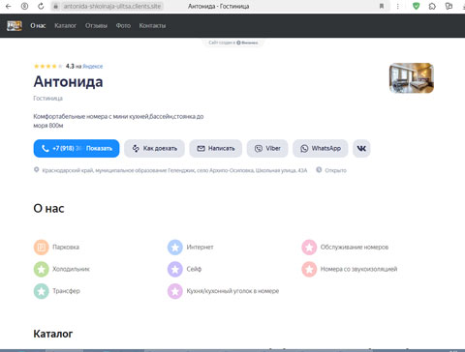Screen dimensions: 465x352
Task: Open the three-dot page menu
Action: pos(398,6)
